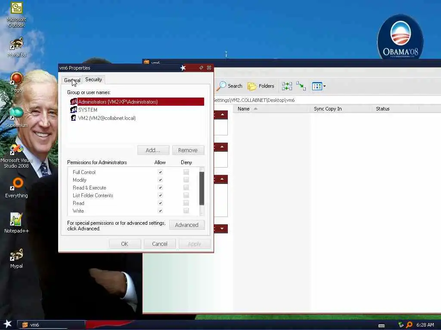
Task: Expand the bottom side panel section in Explorer
Action: [222, 229]
